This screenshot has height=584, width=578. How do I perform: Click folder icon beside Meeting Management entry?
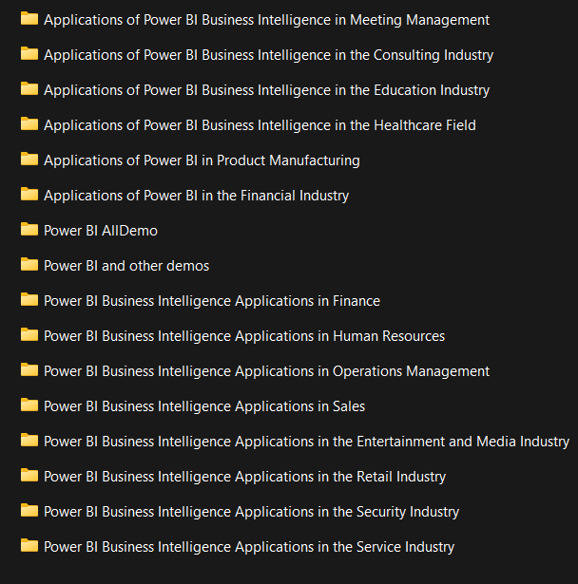point(29,19)
